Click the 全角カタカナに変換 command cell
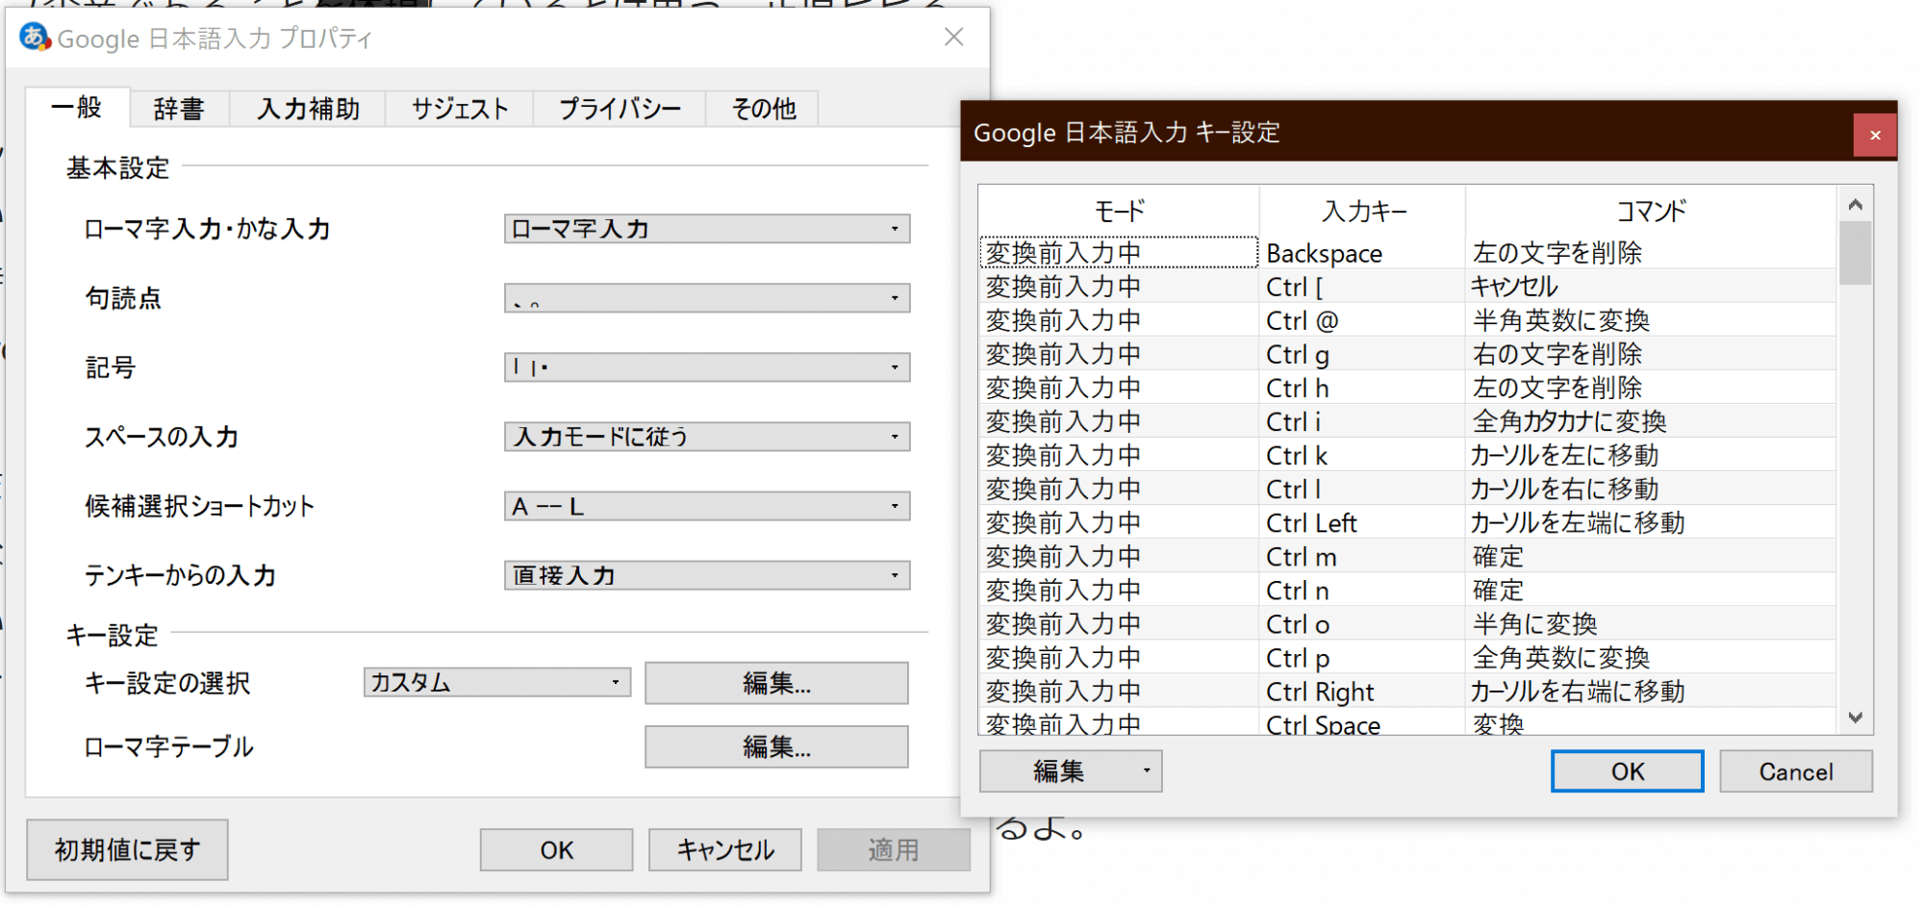 (x=1651, y=421)
